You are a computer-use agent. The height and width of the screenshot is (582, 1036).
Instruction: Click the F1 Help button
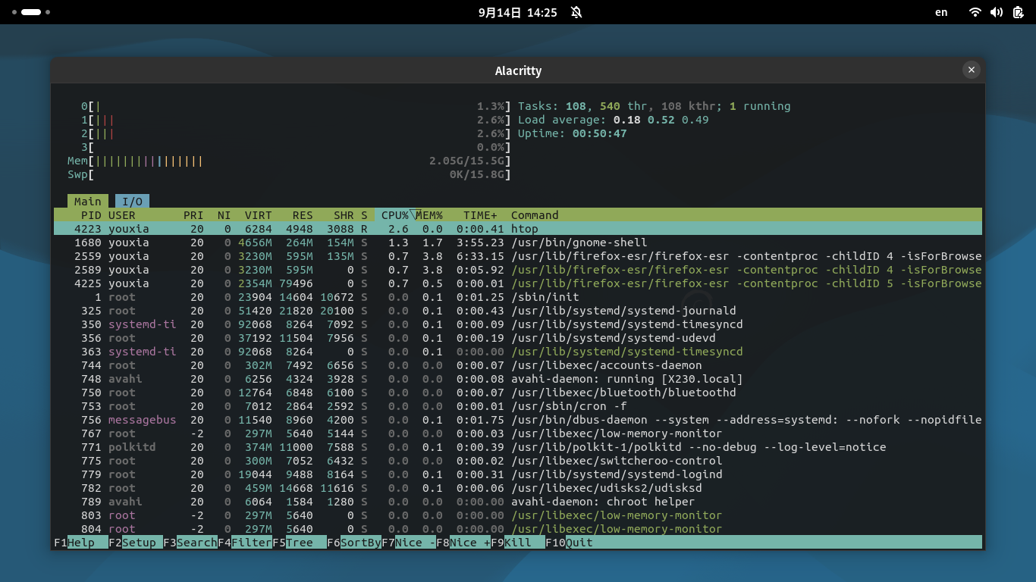click(x=80, y=543)
